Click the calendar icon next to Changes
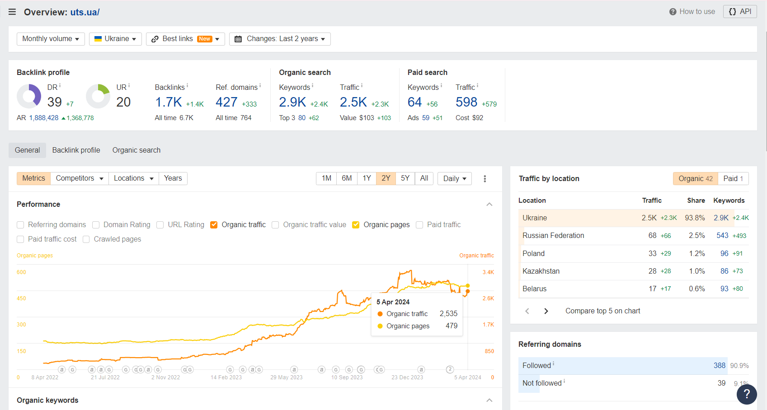The image size is (767, 410). (x=238, y=39)
